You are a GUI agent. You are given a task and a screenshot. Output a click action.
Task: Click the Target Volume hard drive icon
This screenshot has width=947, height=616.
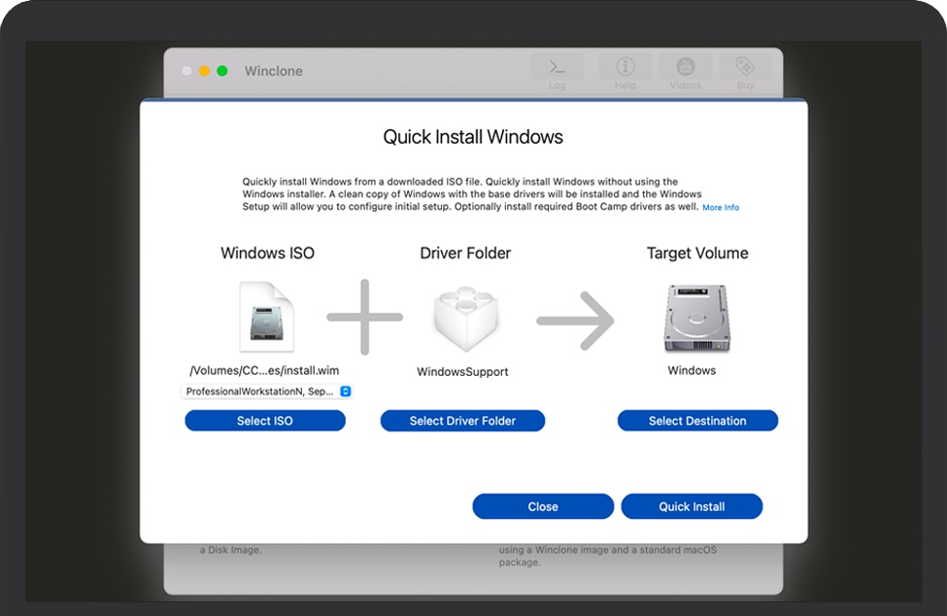pos(696,318)
